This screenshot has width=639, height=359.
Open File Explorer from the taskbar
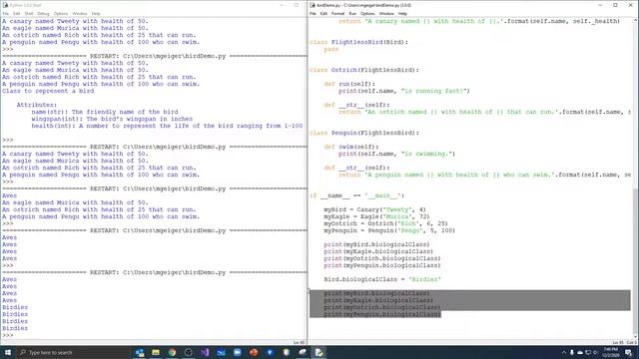[156, 352]
